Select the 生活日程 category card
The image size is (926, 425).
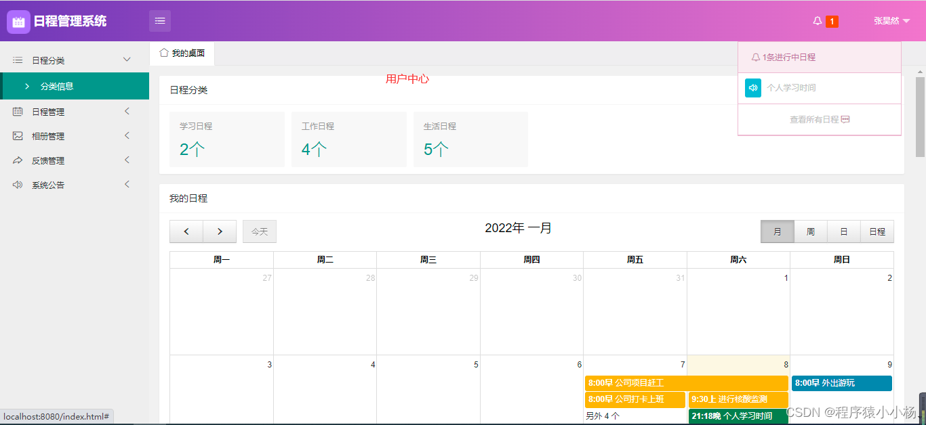(x=470, y=139)
